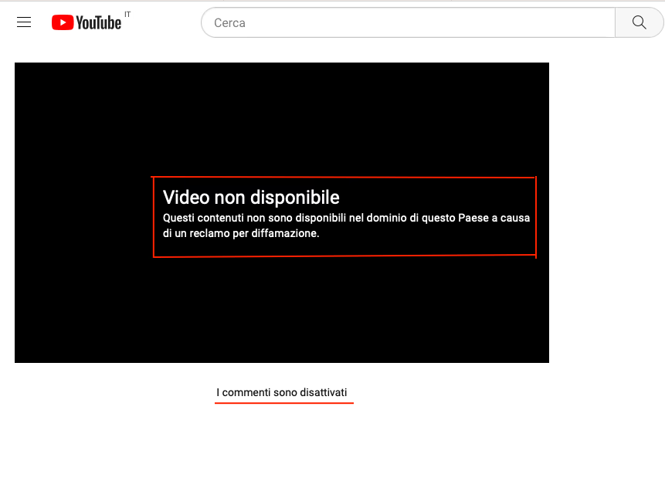Click the YouTube wordmark text
The width and height of the screenshot is (665, 488).
click(98, 23)
